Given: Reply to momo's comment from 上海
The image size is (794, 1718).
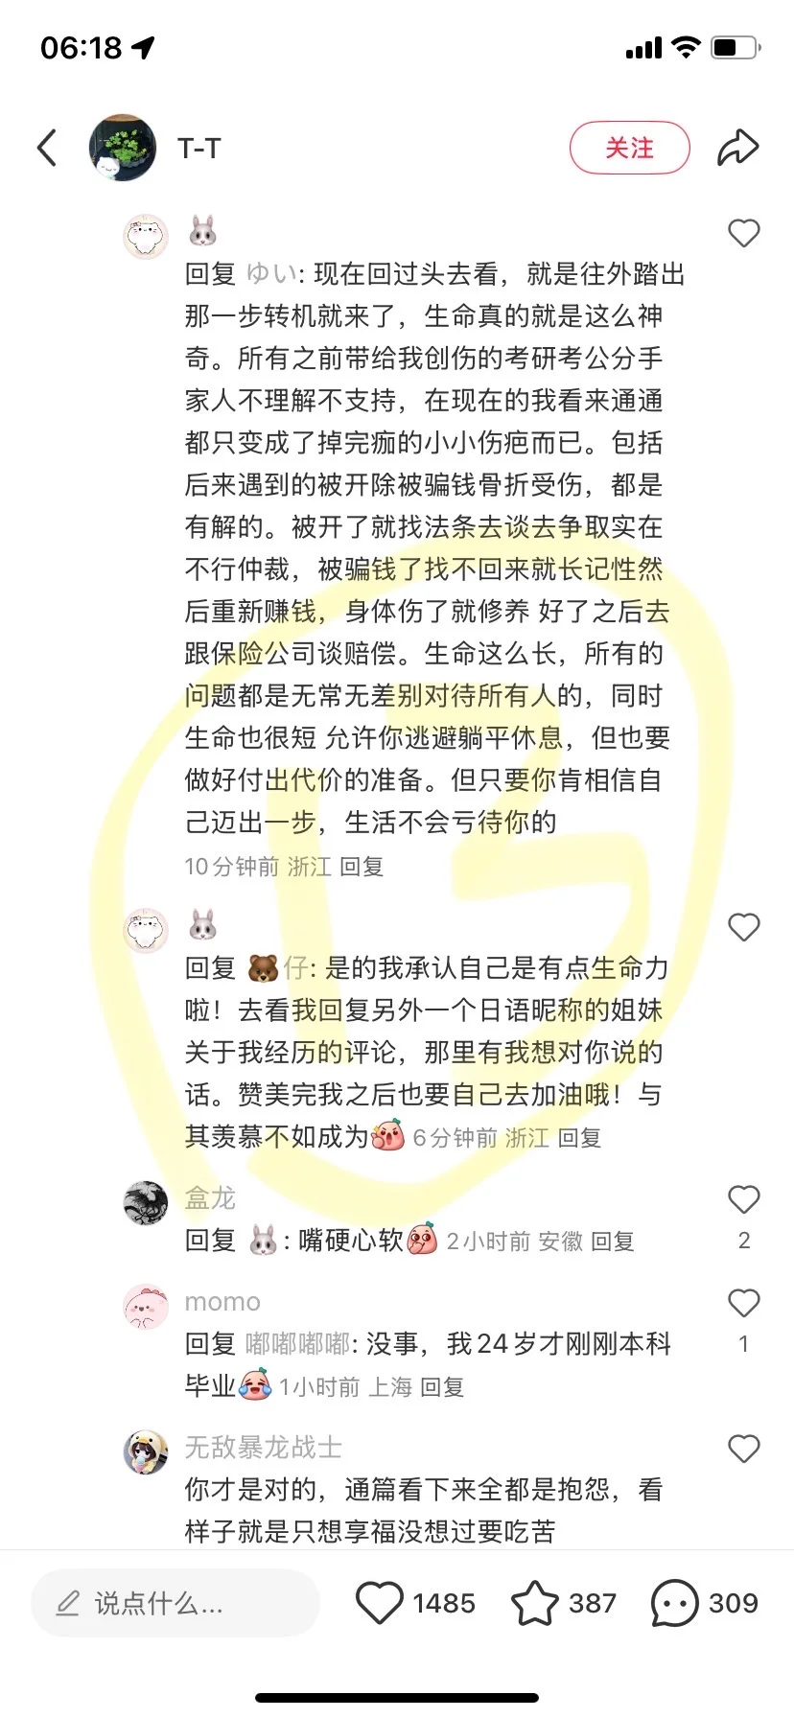Looking at the screenshot, I should point(442,1387).
